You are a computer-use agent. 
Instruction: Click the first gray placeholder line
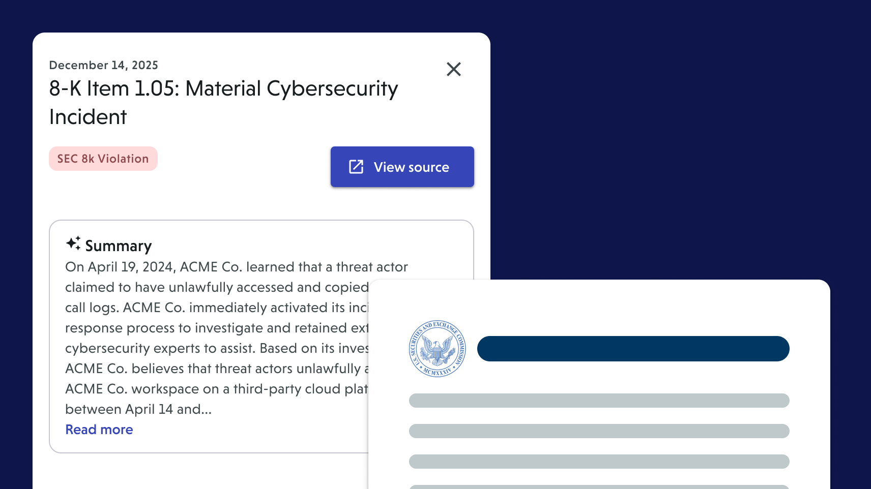click(599, 401)
